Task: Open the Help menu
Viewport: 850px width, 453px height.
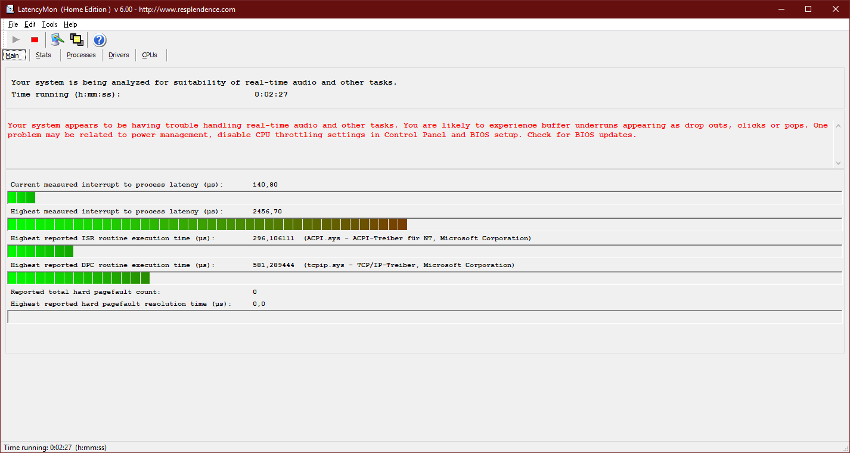Action: [x=70, y=24]
